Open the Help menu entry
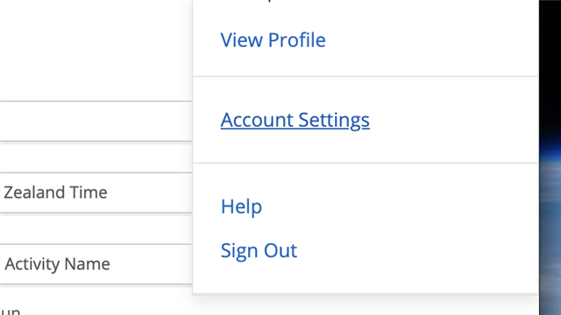Viewport: 561px width, 315px height. 242,206
